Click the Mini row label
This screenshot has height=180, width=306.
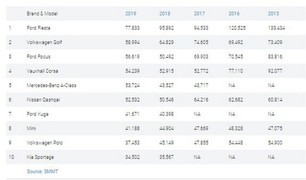tap(31, 128)
